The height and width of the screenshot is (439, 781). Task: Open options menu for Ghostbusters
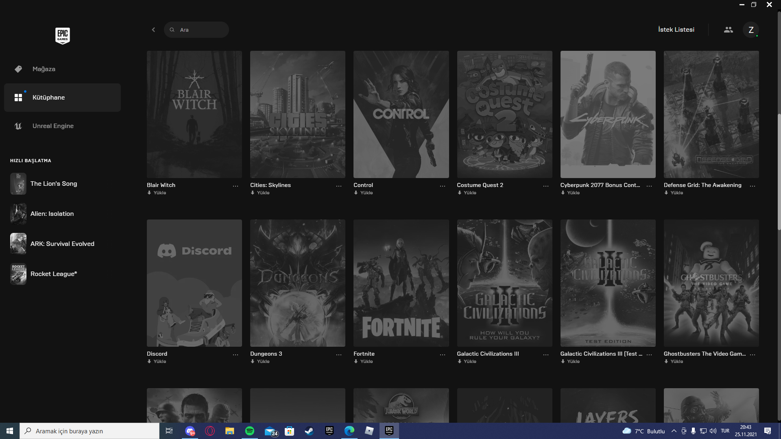753,354
